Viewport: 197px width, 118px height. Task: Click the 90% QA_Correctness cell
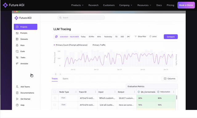coord(146,105)
